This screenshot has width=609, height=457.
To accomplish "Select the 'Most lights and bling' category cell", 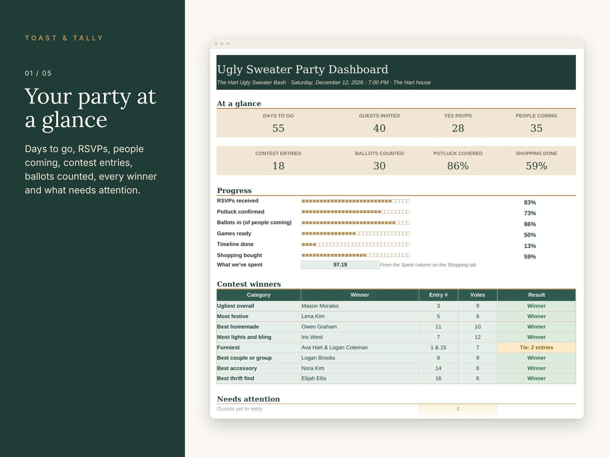I will point(259,337).
